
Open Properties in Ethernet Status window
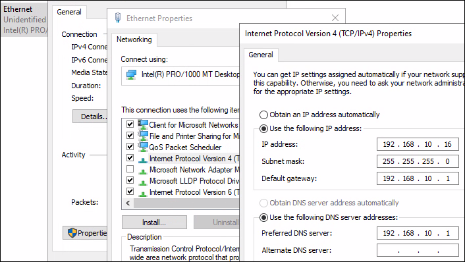[x=85, y=232]
